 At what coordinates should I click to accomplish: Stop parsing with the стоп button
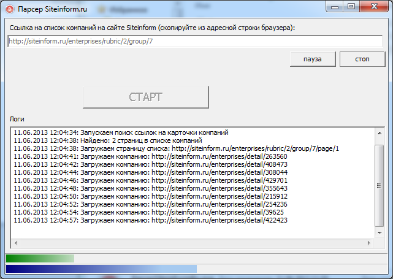pos(362,59)
